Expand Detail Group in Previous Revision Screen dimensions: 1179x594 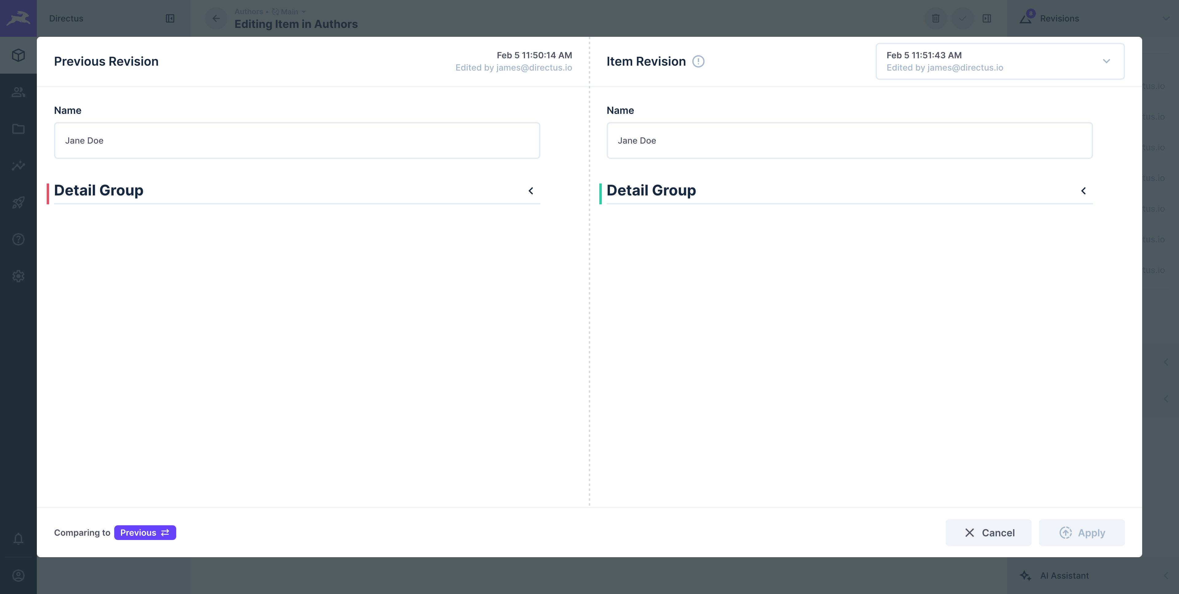point(531,191)
